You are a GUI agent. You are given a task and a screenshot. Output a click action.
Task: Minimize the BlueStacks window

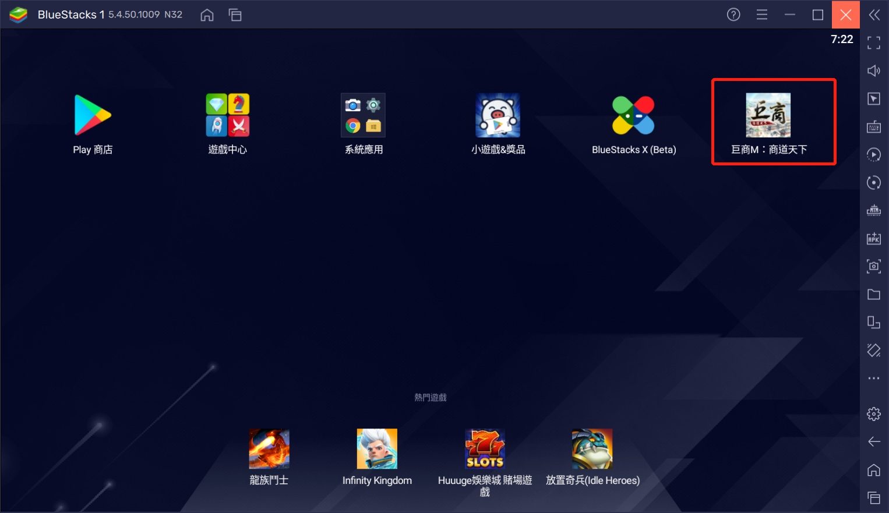790,15
